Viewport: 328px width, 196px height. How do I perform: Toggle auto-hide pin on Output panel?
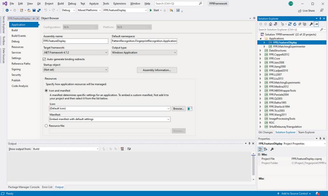click(249, 143)
